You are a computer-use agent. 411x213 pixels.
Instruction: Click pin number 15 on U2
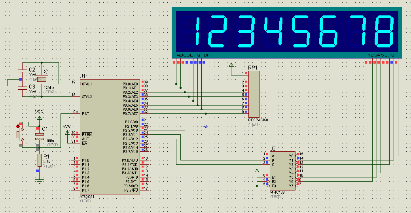tap(301, 154)
